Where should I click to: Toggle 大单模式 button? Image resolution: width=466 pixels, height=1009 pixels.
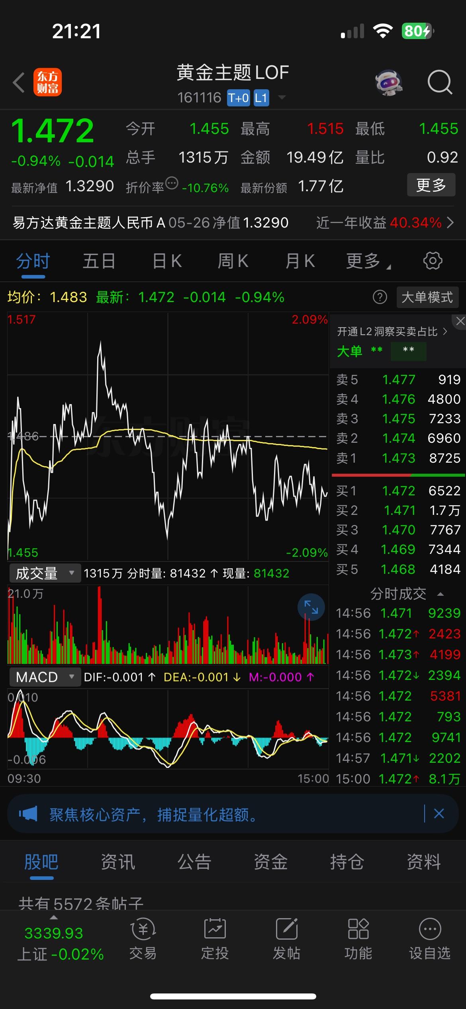pos(428,297)
